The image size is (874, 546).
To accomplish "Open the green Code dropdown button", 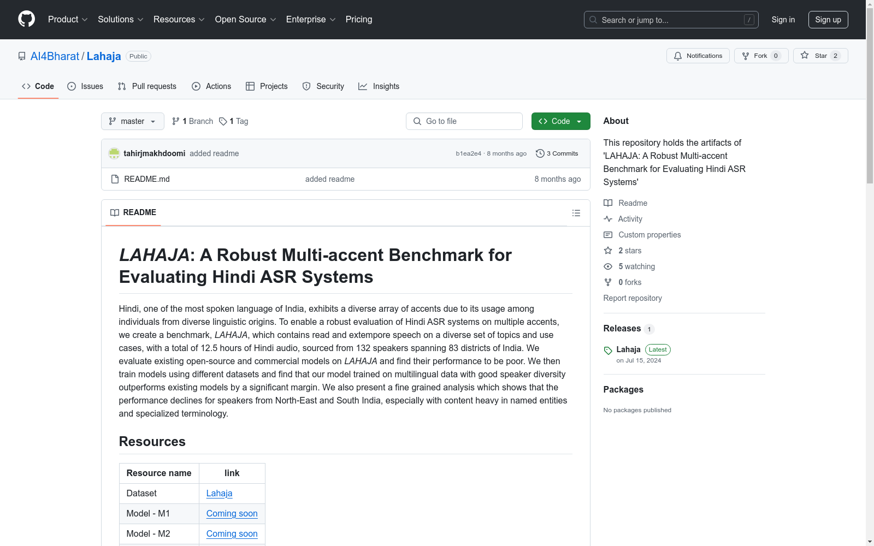I will [x=560, y=121].
